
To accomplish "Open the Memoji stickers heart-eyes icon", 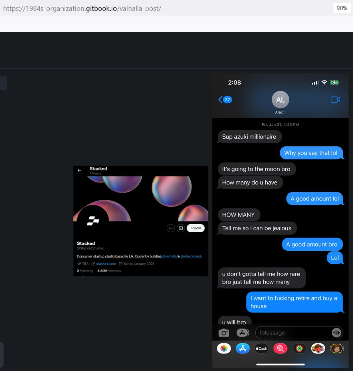I will coord(318,348).
